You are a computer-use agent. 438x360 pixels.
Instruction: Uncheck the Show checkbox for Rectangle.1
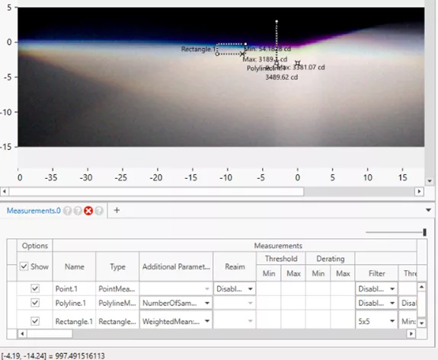click(x=35, y=321)
